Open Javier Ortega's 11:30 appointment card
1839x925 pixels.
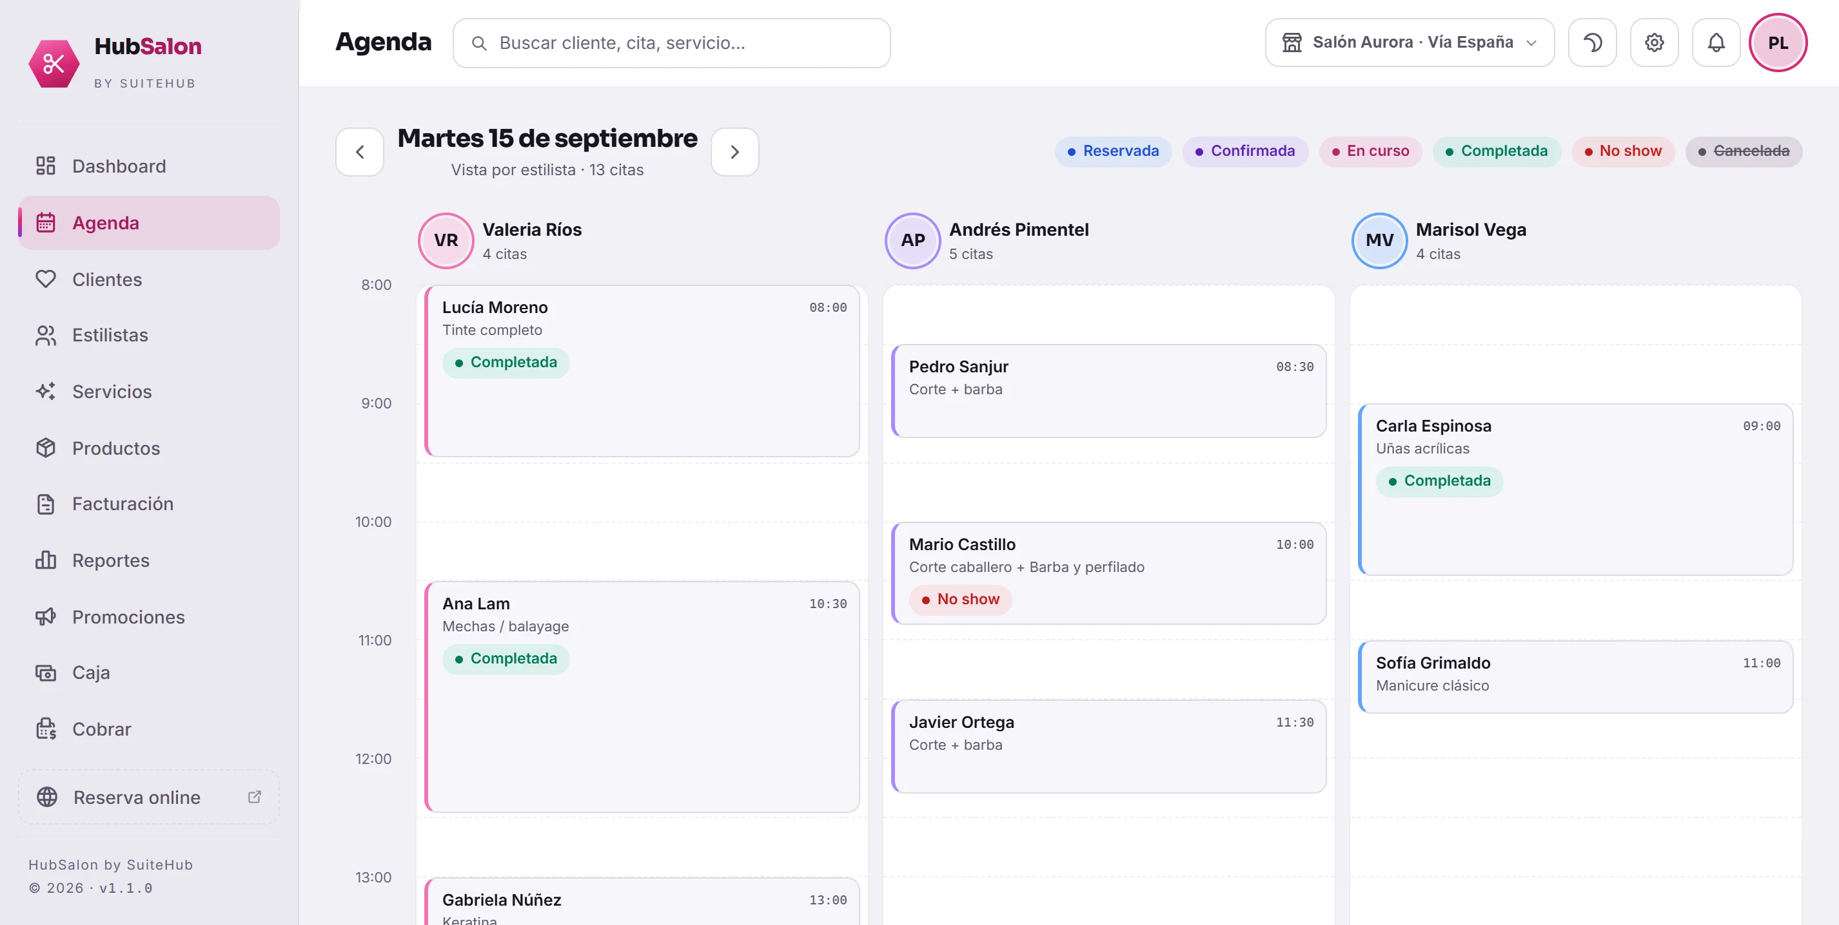click(x=1108, y=746)
